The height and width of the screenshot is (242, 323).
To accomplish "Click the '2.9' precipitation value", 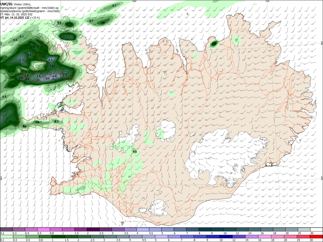I will (65, 74).
